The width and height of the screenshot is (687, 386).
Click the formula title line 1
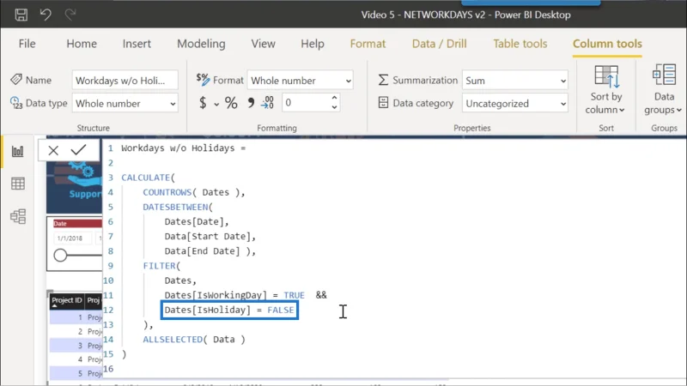coord(183,148)
